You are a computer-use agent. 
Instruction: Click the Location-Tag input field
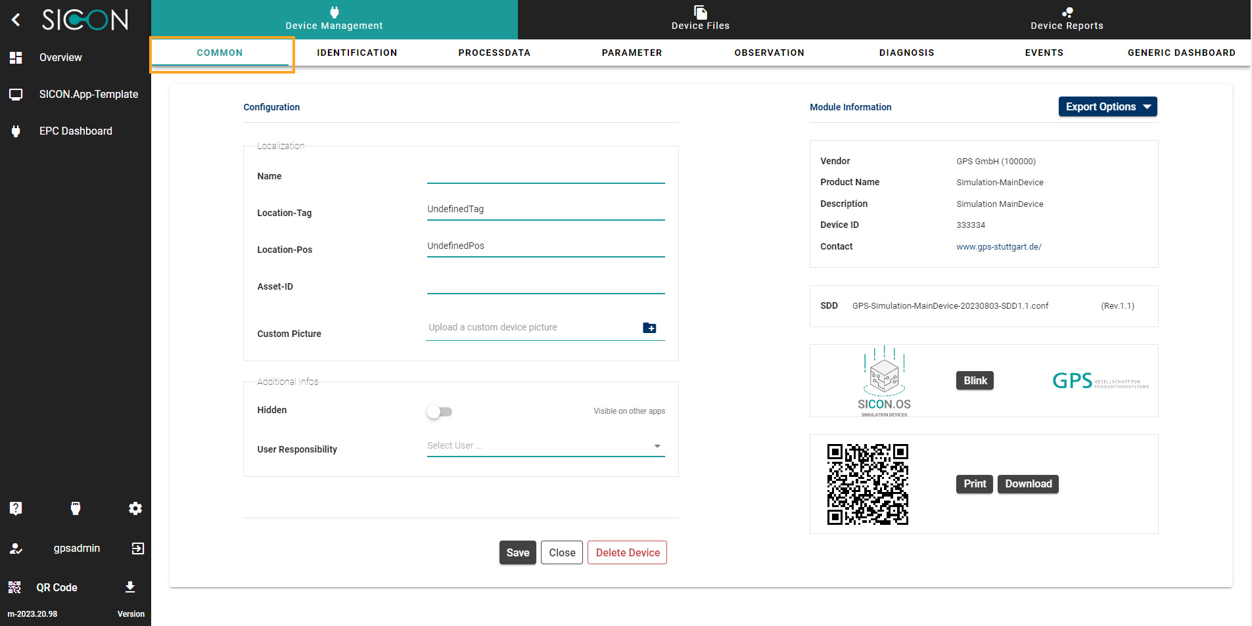click(x=545, y=210)
